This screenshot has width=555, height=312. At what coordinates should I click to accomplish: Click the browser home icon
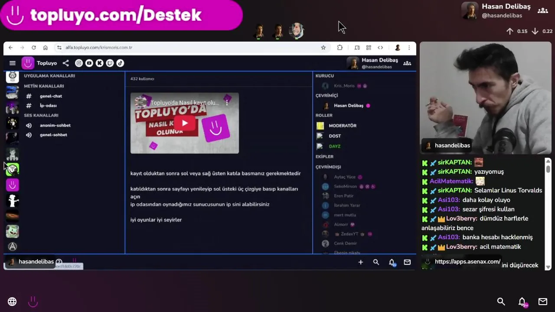pos(45,48)
